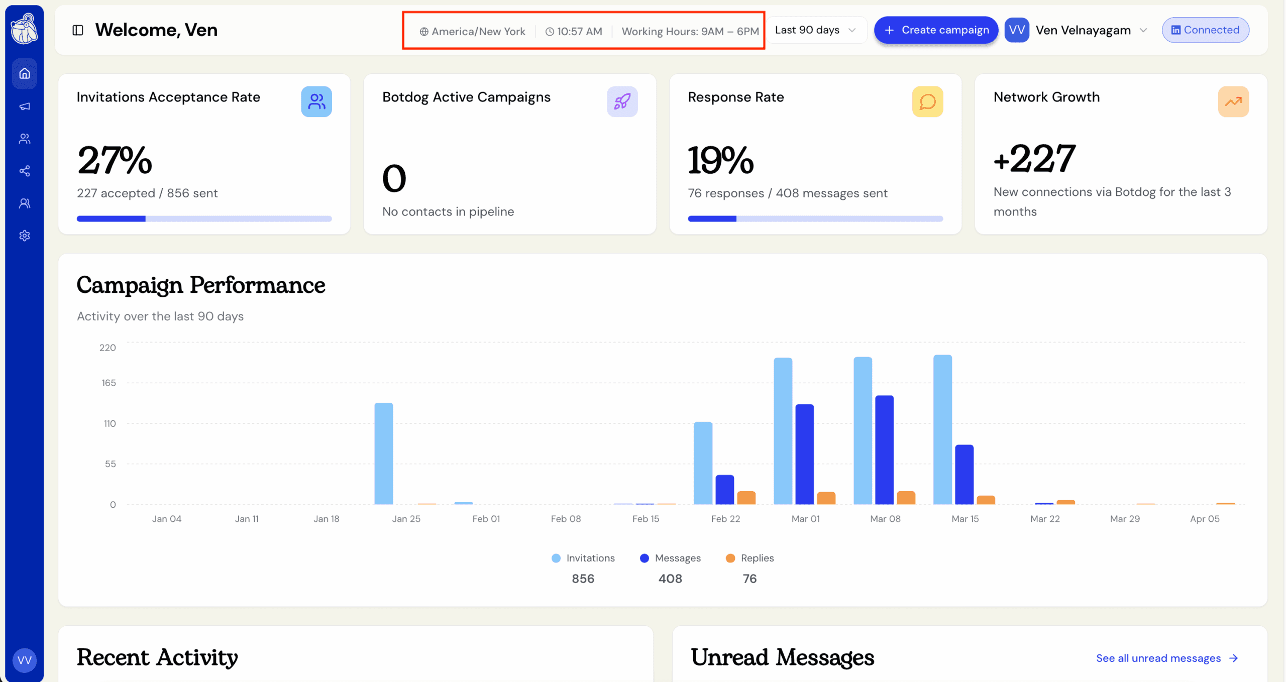
Task: Select the Campaigns megaphone icon in sidebar
Action: coord(24,106)
